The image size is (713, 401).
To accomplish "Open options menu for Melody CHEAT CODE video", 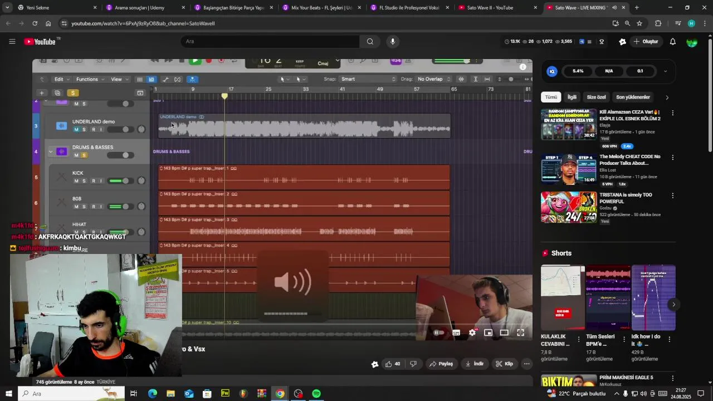I will point(672,158).
